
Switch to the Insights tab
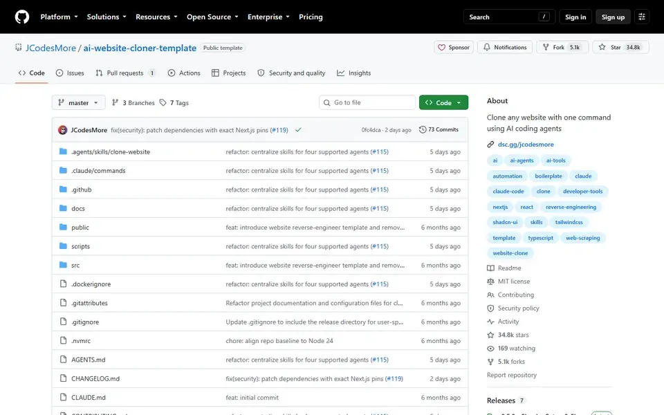353,73
